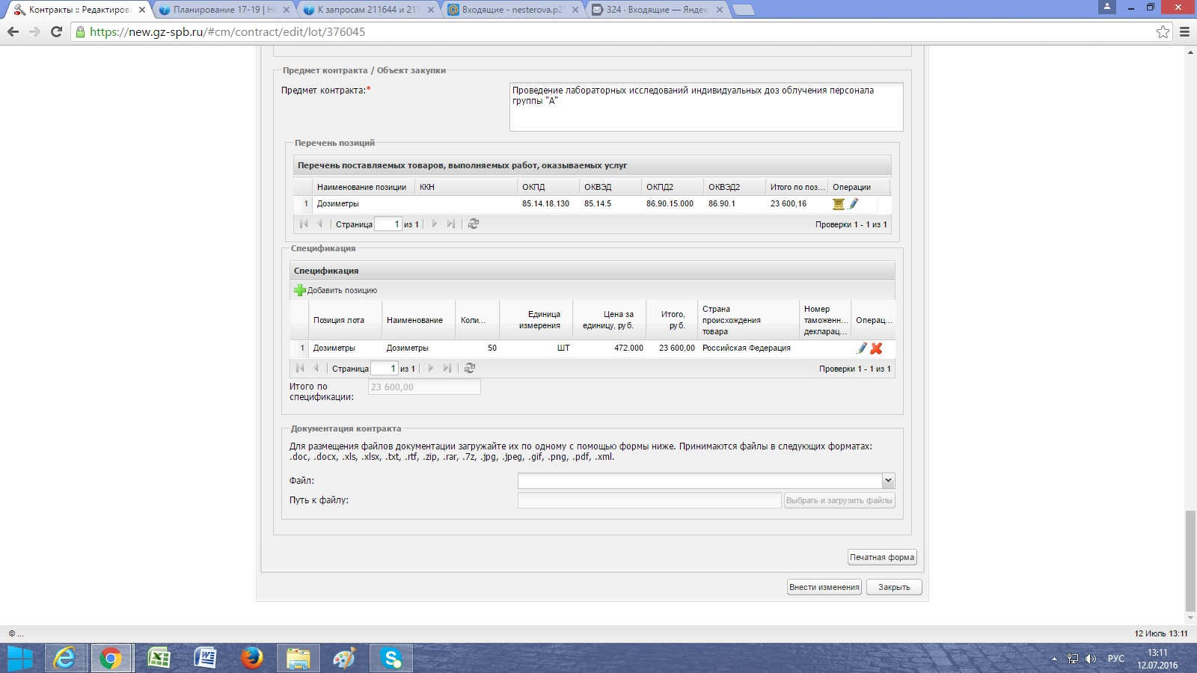Go to first page in the Спецификация pager
This screenshot has height=673, width=1197.
[x=300, y=368]
